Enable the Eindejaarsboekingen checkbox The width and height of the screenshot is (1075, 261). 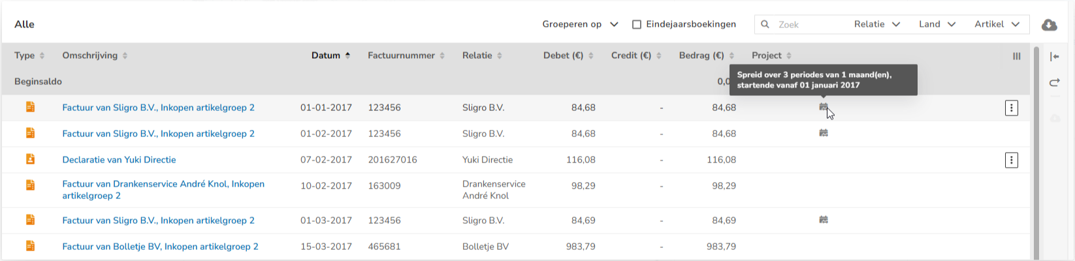pos(637,24)
